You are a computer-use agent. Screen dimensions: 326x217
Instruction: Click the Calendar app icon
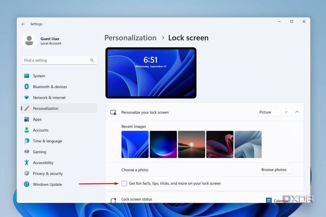click(269, 200)
